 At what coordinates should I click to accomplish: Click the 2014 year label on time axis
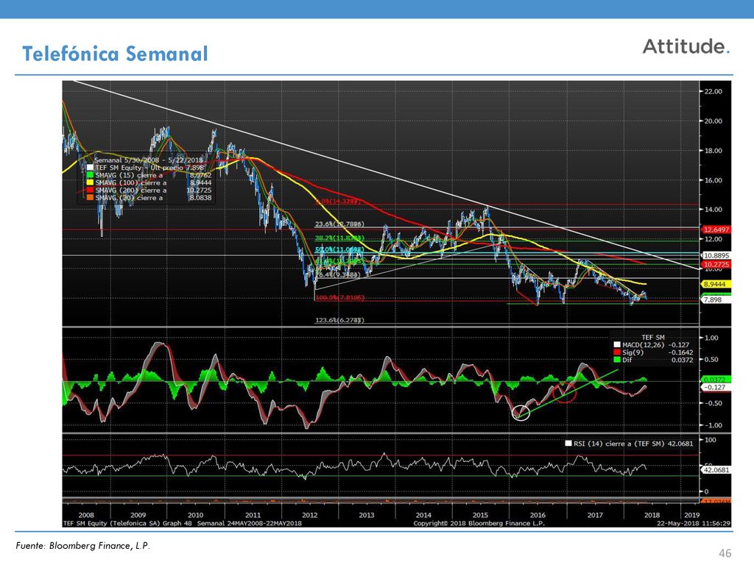coord(423,515)
